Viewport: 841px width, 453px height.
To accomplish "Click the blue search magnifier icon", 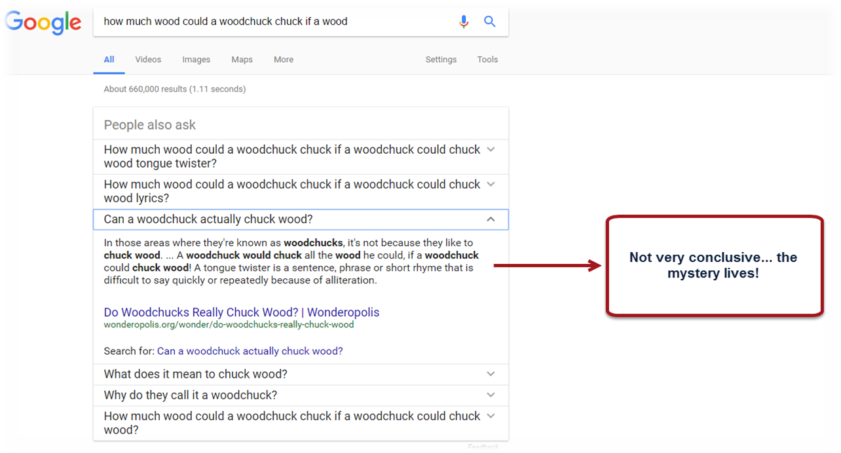I will (489, 22).
